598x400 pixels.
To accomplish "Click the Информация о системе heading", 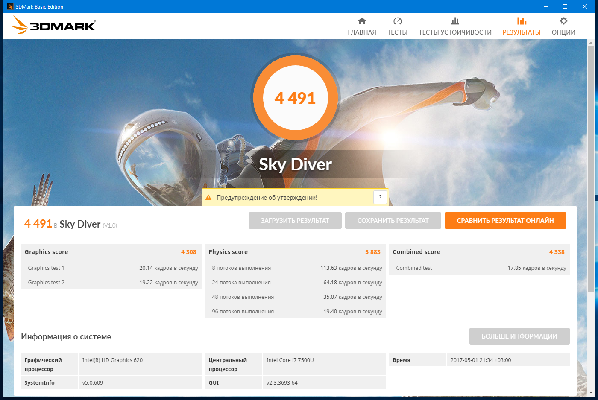I will pyautogui.click(x=66, y=337).
